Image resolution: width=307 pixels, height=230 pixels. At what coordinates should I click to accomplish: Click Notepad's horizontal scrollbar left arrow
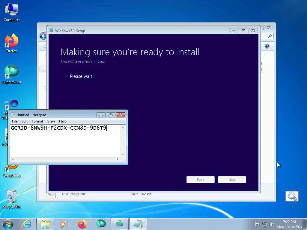coord(13,159)
